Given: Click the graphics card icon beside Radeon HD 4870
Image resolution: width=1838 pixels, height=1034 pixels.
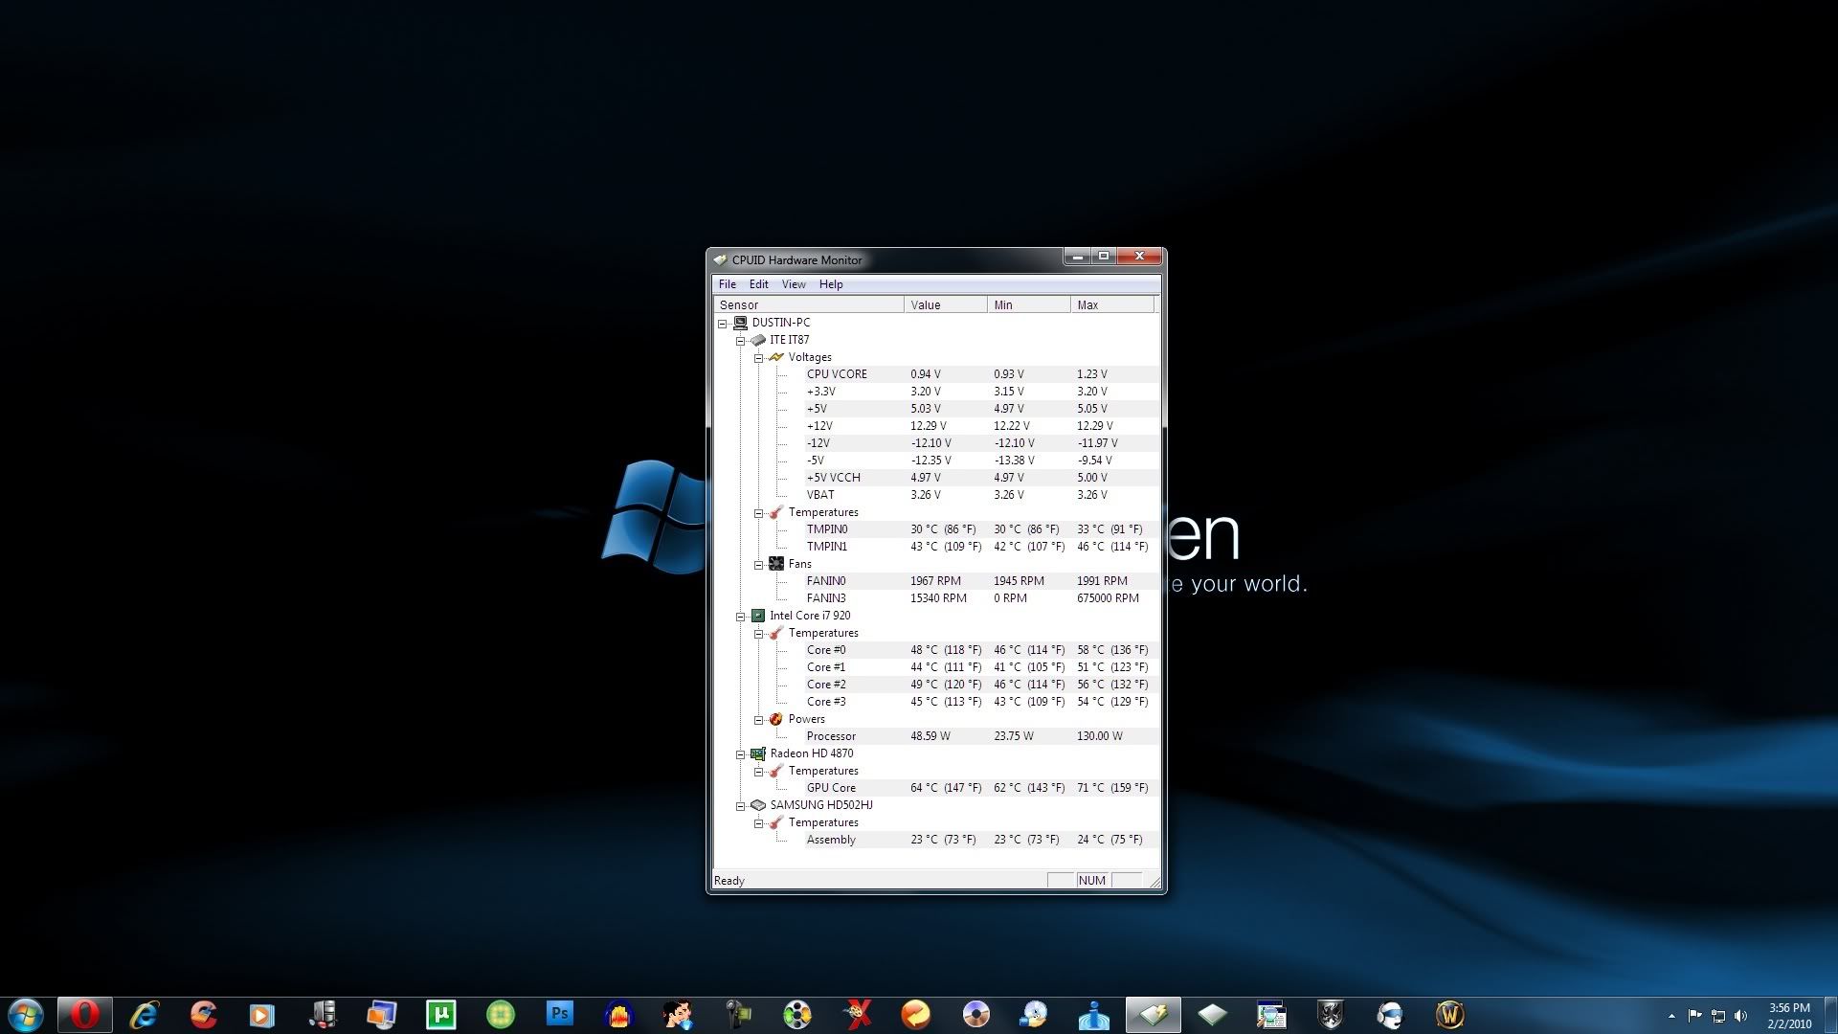Looking at the screenshot, I should [758, 753].
